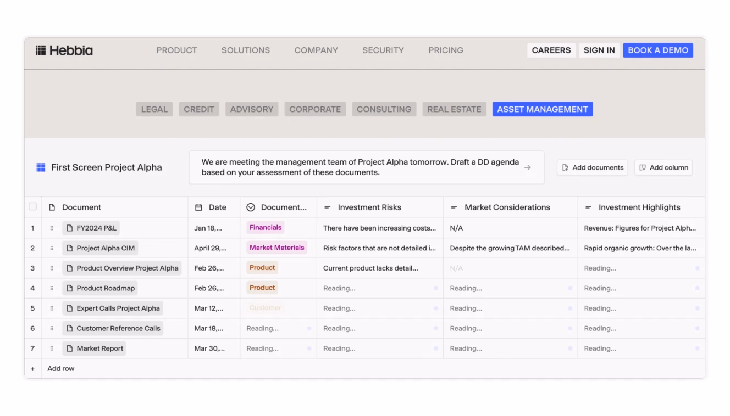
Task: Tick the select-all checkbox in the table header
Action: tap(32, 207)
